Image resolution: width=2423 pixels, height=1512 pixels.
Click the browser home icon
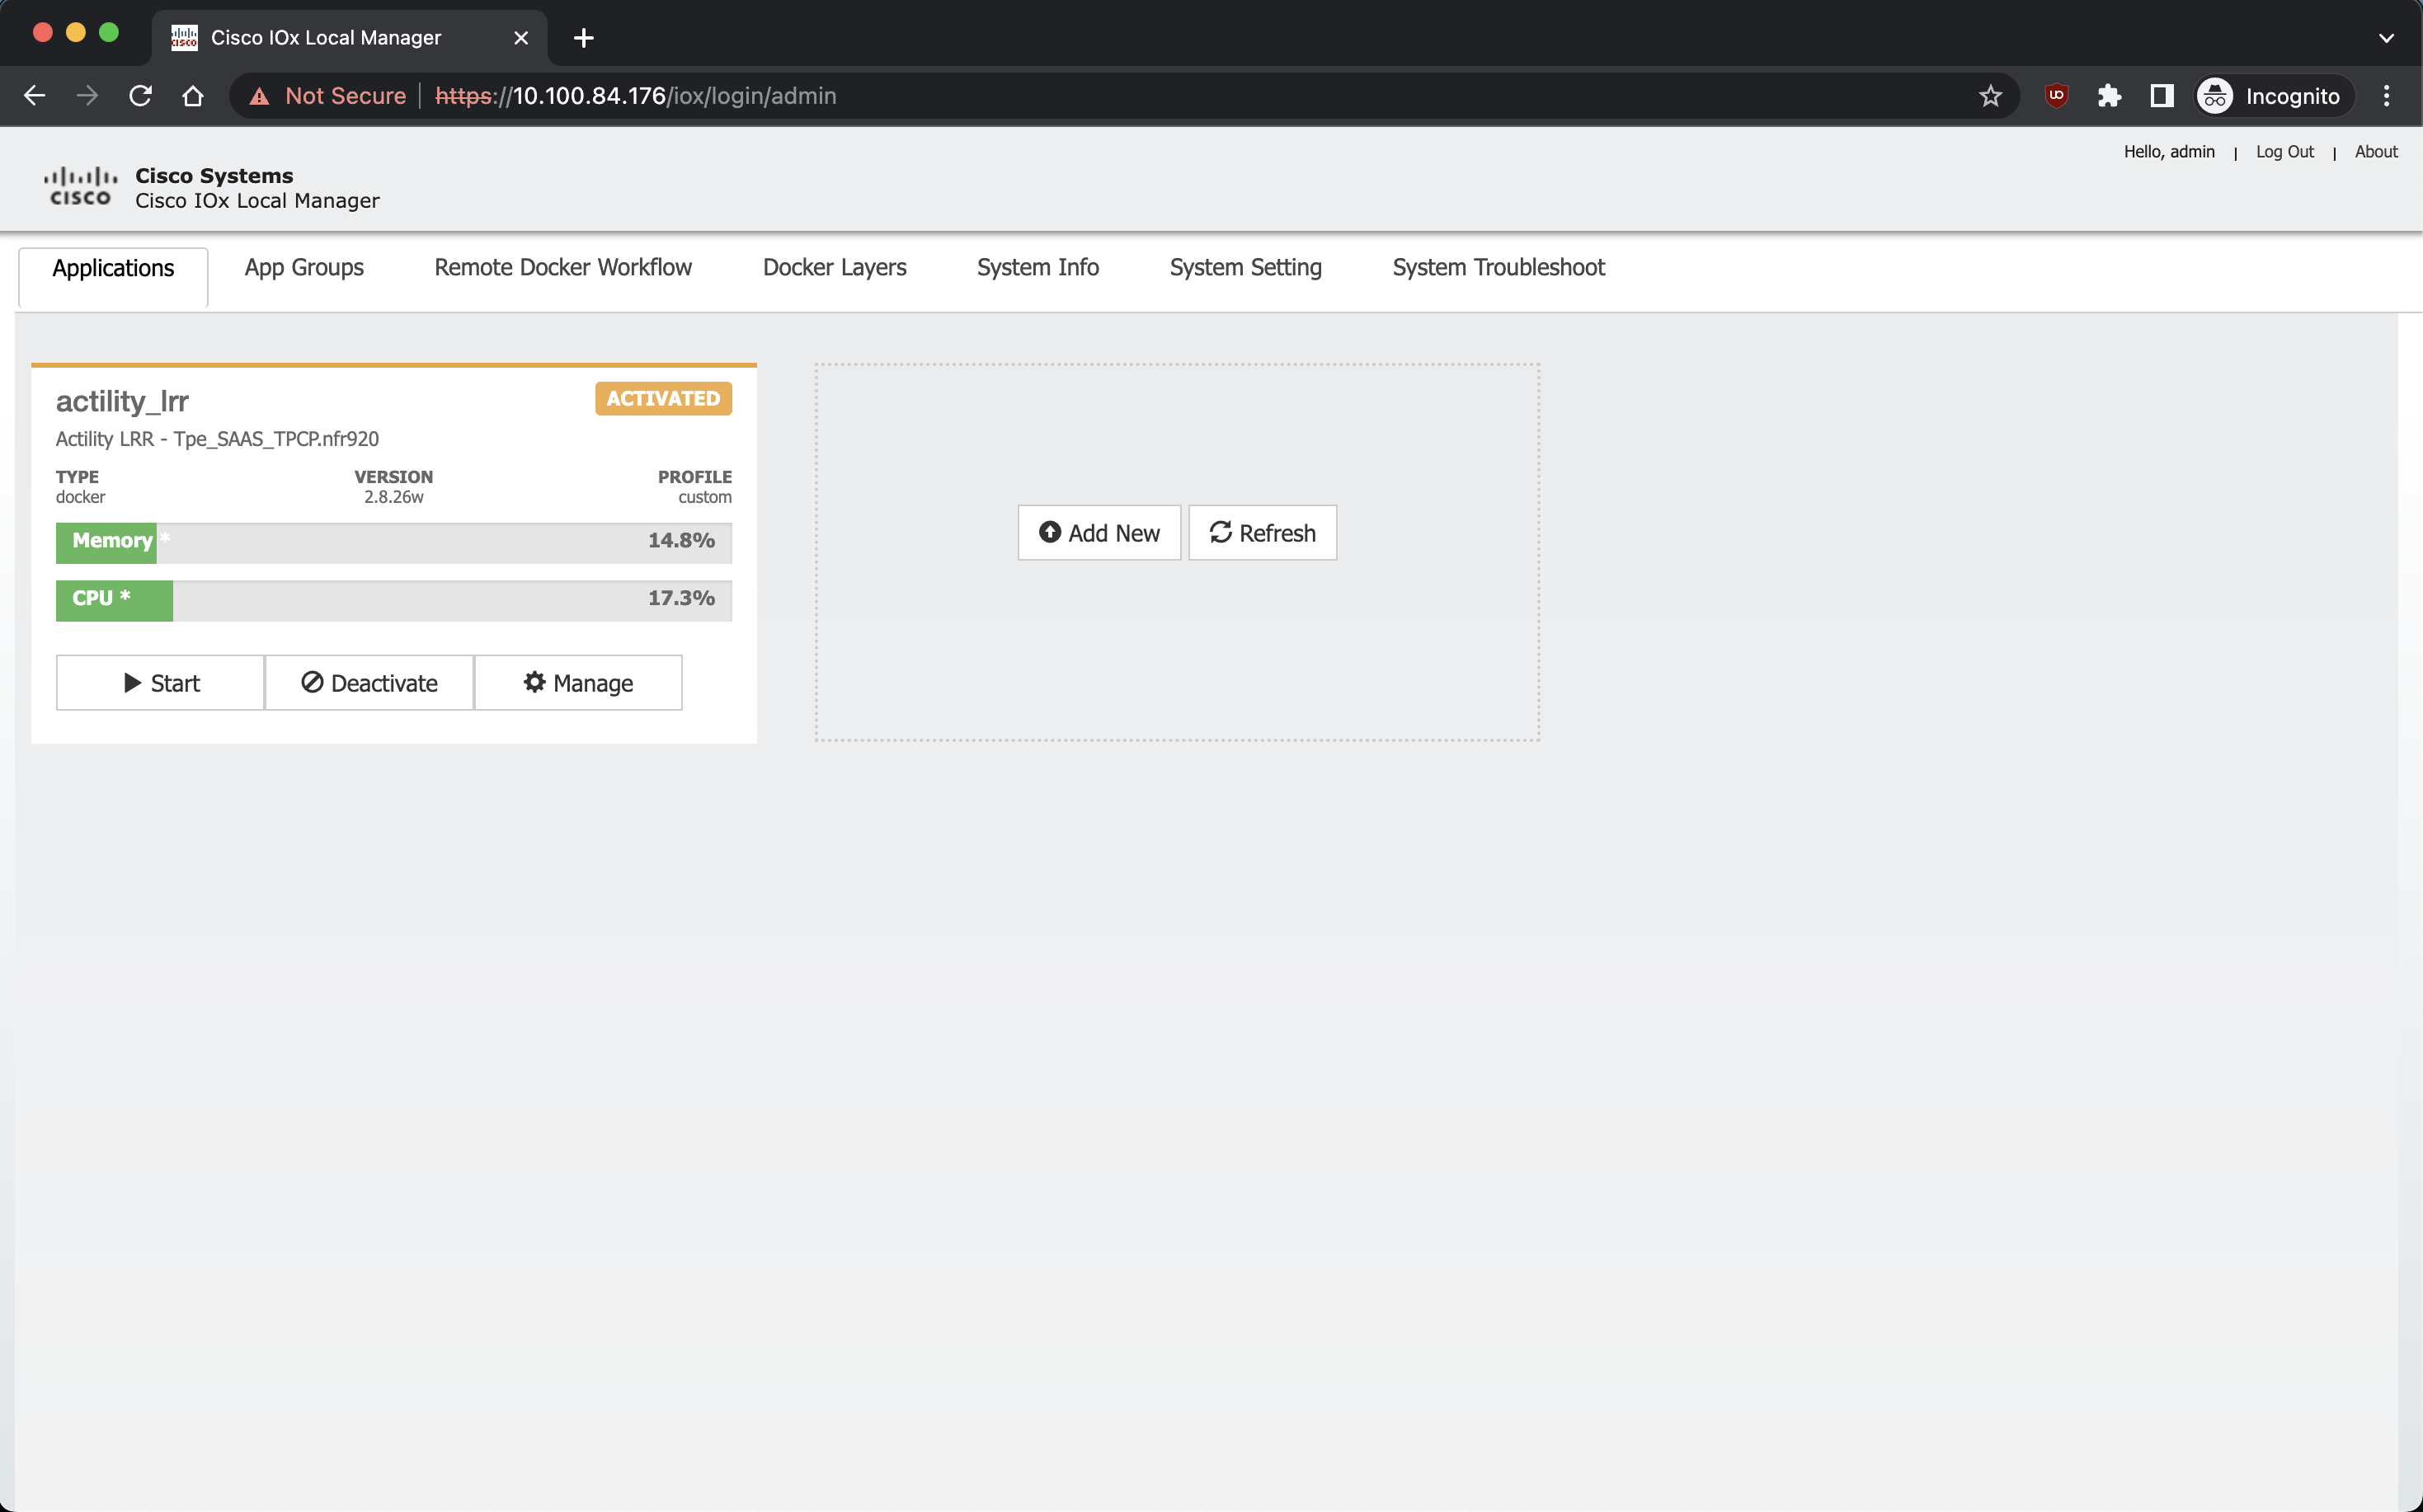point(193,96)
